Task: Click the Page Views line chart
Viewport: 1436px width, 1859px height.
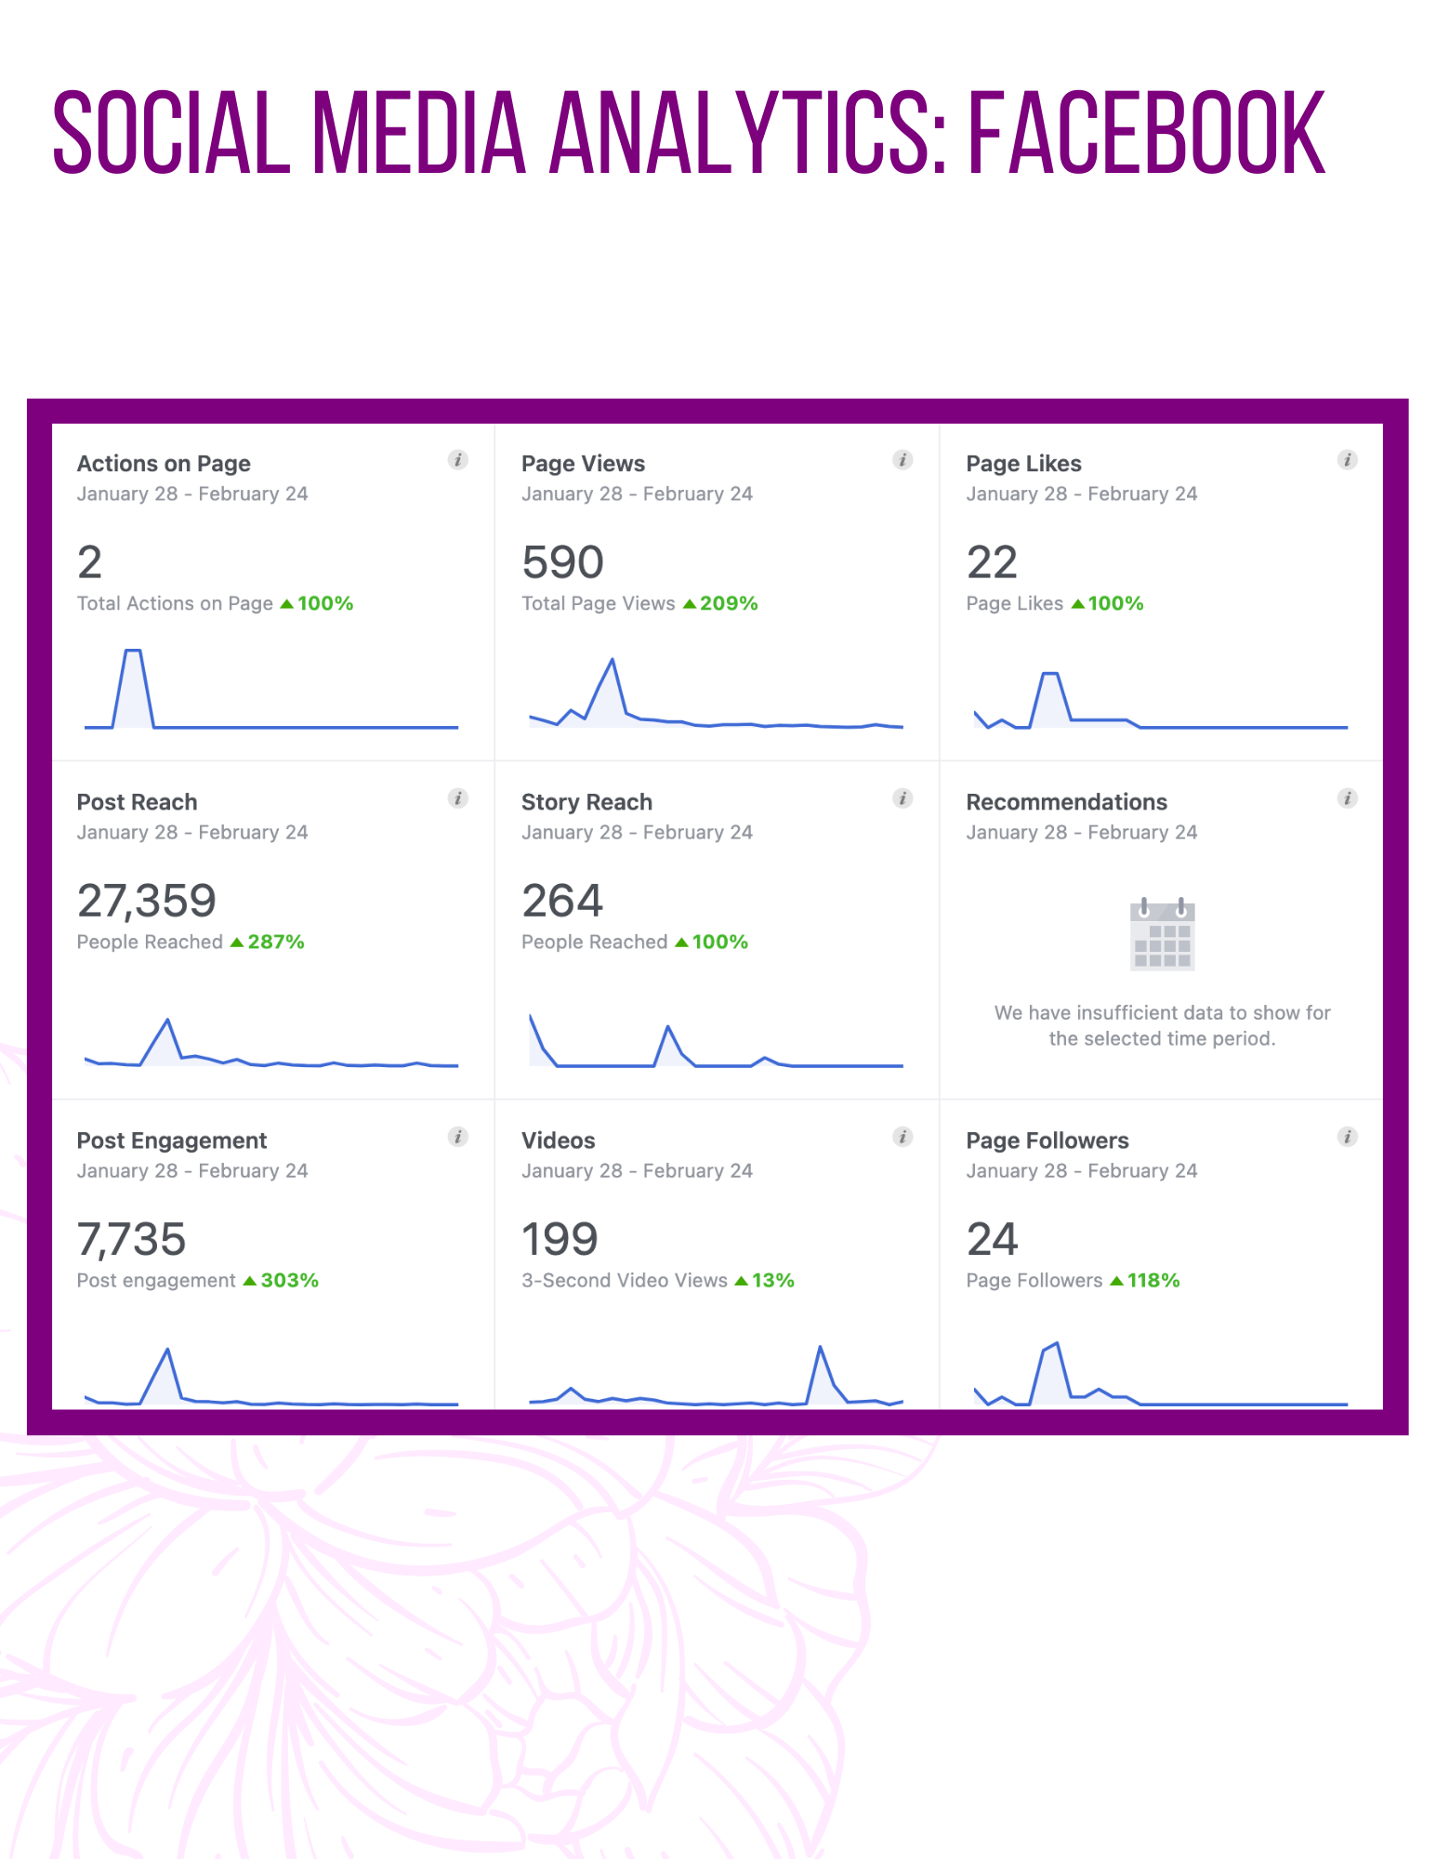Action: pos(716,692)
